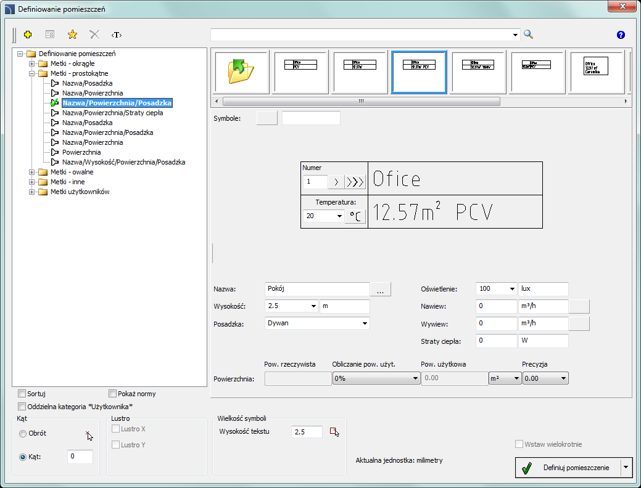The image size is (641, 488).
Task: Open the Posadzka dropdown
Action: pyautogui.click(x=365, y=323)
